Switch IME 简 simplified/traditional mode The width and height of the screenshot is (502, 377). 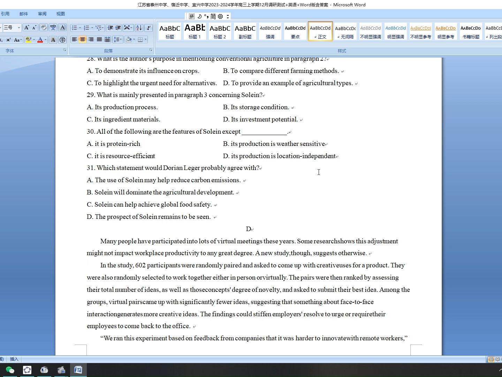(213, 16)
